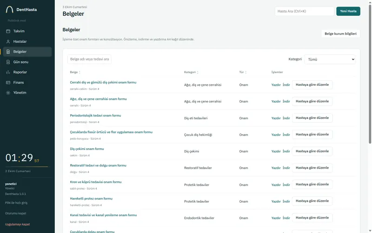Click Yazdır for Kanal tedavisi form

[x=276, y=218]
